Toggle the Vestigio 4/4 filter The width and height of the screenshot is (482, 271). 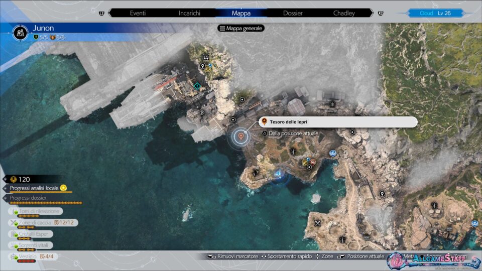(32, 256)
